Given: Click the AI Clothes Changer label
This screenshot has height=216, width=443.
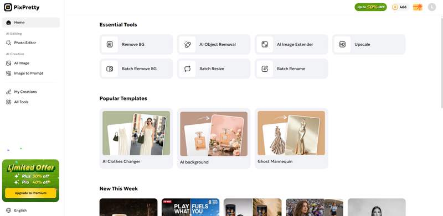Looking at the screenshot, I should coord(121,161).
